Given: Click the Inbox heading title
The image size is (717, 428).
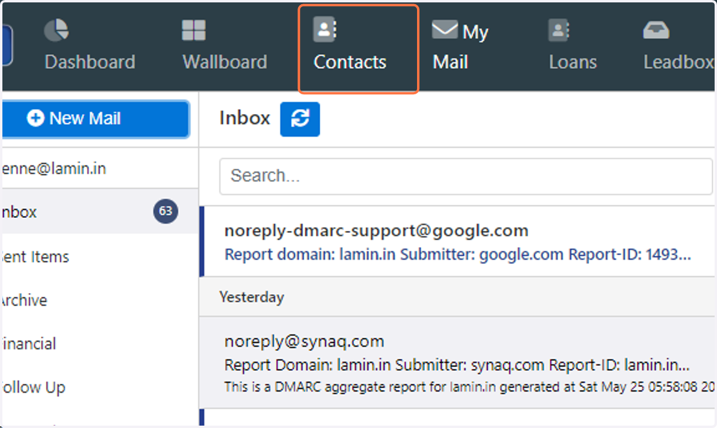Looking at the screenshot, I should (x=244, y=118).
